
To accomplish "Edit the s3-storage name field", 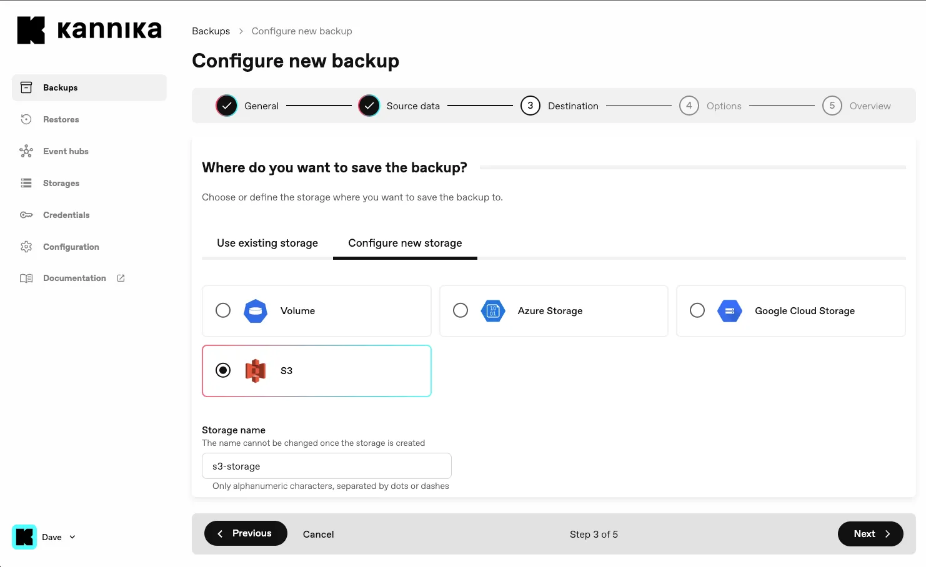I will pyautogui.click(x=326, y=466).
